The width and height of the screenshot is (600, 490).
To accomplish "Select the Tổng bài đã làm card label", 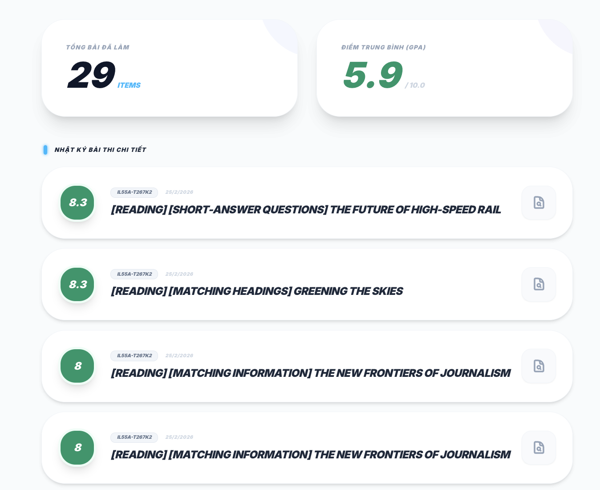I will (97, 47).
